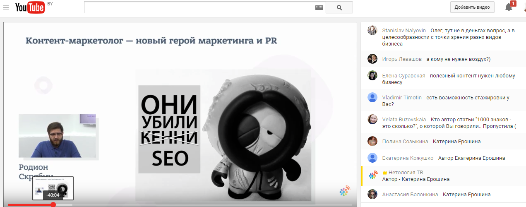Open Игорь Левашов's name in chat
Viewport: 526px width, 207px height.
tap(402, 59)
